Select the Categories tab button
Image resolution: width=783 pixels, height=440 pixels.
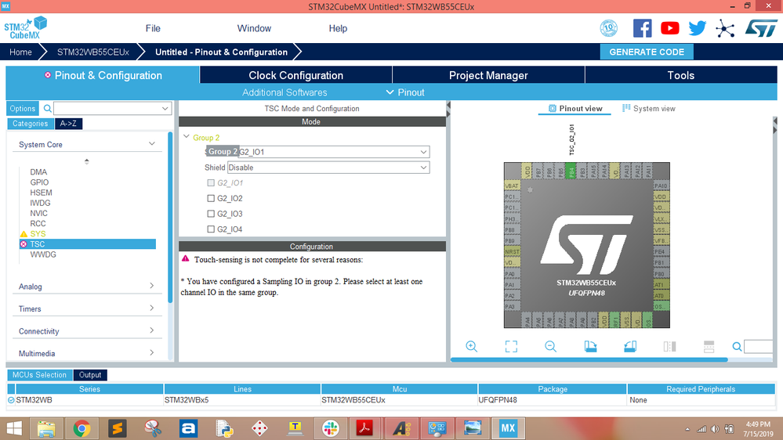tap(30, 123)
